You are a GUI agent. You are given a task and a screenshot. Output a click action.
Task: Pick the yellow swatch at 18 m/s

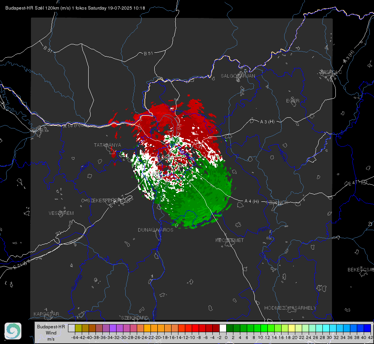coord(292,328)
